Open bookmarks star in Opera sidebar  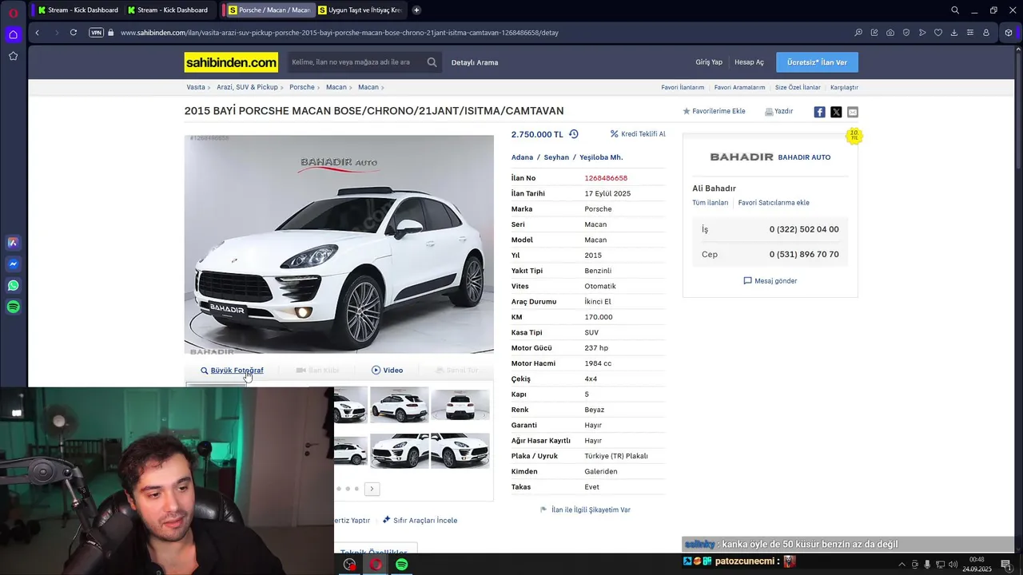coord(13,56)
